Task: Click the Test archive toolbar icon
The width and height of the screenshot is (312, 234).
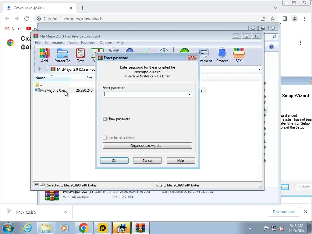Action: (x=80, y=55)
